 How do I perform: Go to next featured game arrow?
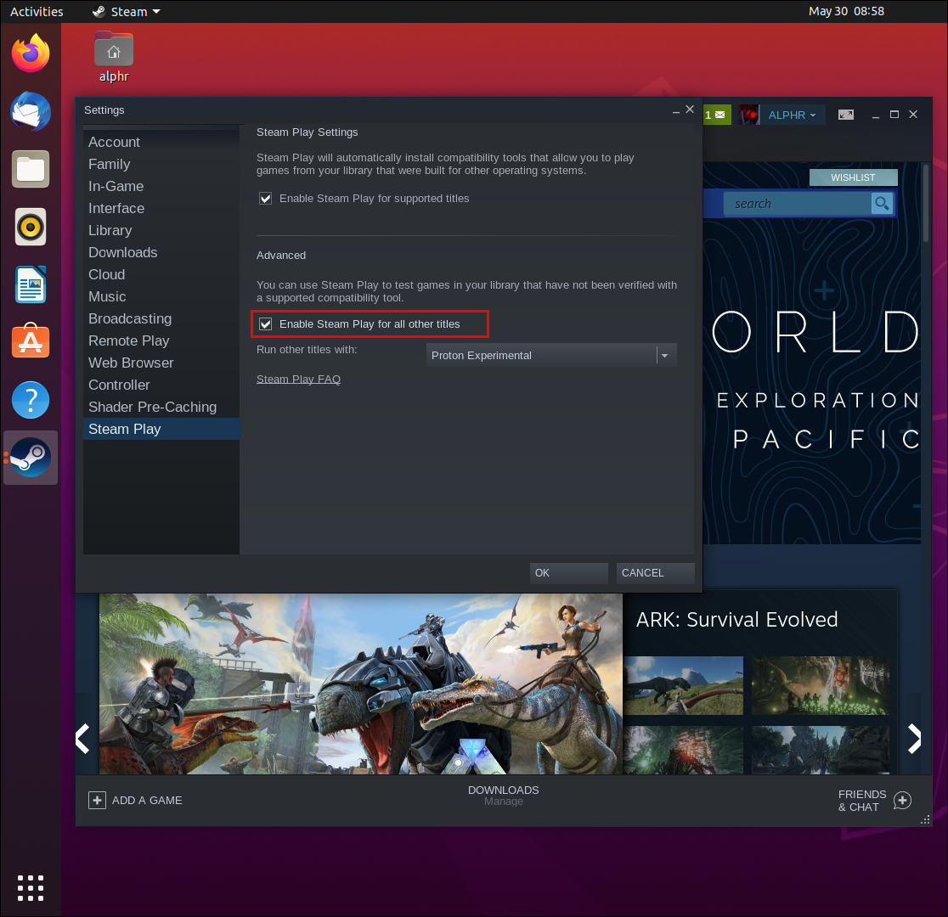[x=914, y=739]
